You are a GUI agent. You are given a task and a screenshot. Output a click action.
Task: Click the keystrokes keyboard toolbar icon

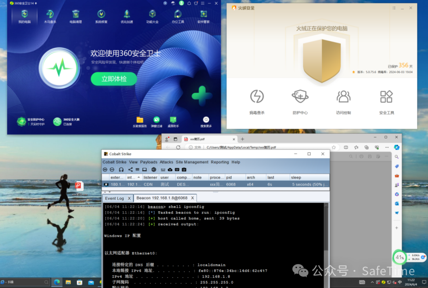(177, 169)
